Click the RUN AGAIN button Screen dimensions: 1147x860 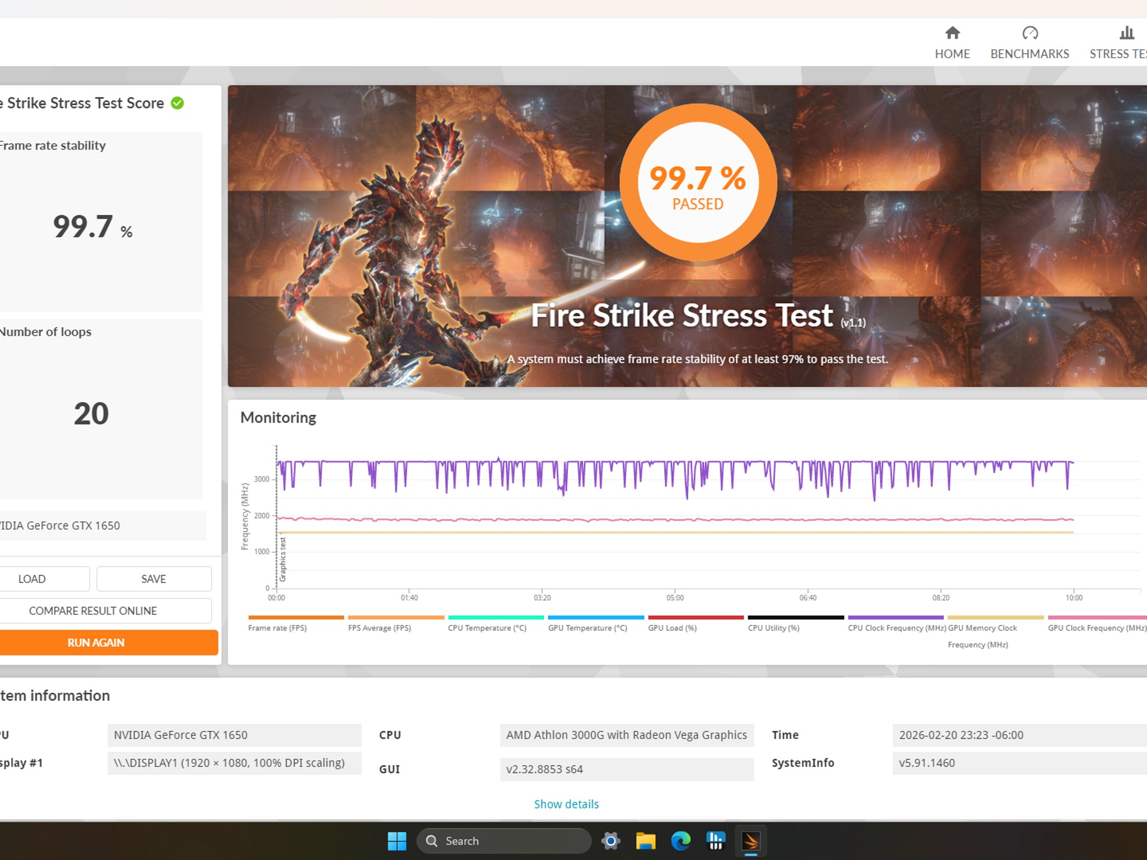coord(108,643)
